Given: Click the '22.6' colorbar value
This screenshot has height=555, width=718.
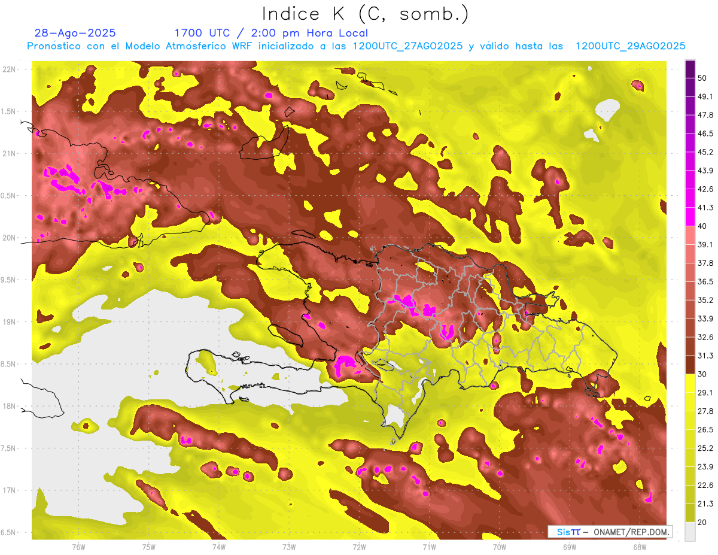Looking at the screenshot, I should (x=705, y=486).
